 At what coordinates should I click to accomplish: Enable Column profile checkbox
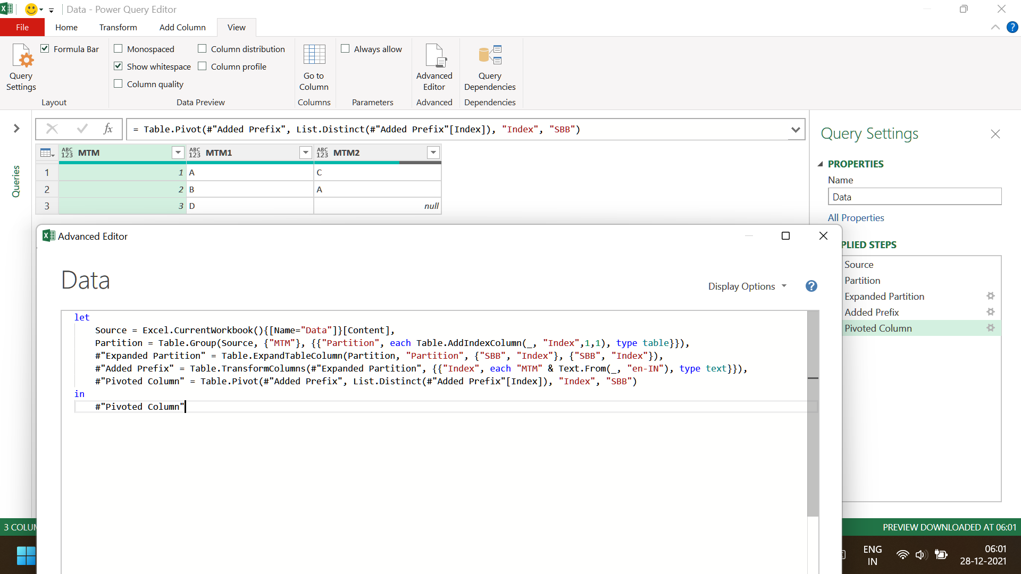click(202, 66)
